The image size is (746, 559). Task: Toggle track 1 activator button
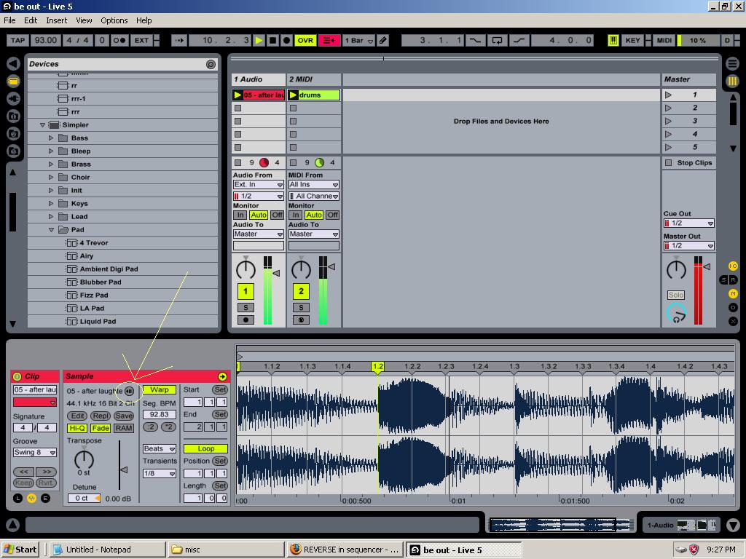246,291
